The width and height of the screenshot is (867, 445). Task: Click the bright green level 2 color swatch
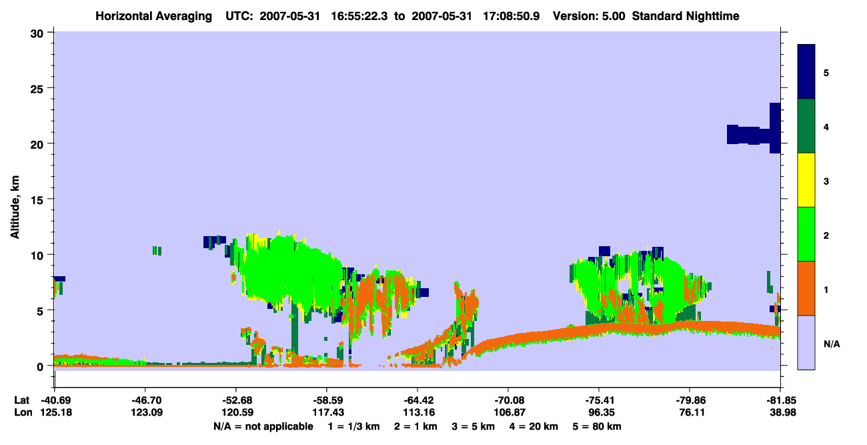[806, 234]
